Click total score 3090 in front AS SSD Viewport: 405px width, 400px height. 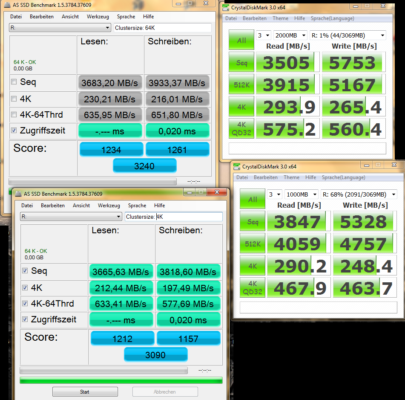155,354
